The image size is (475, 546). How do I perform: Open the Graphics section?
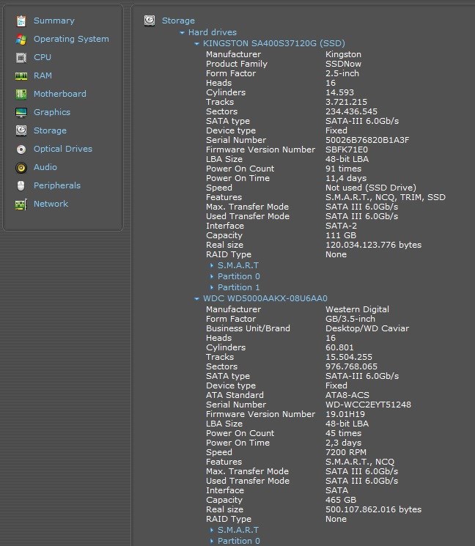pos(52,112)
